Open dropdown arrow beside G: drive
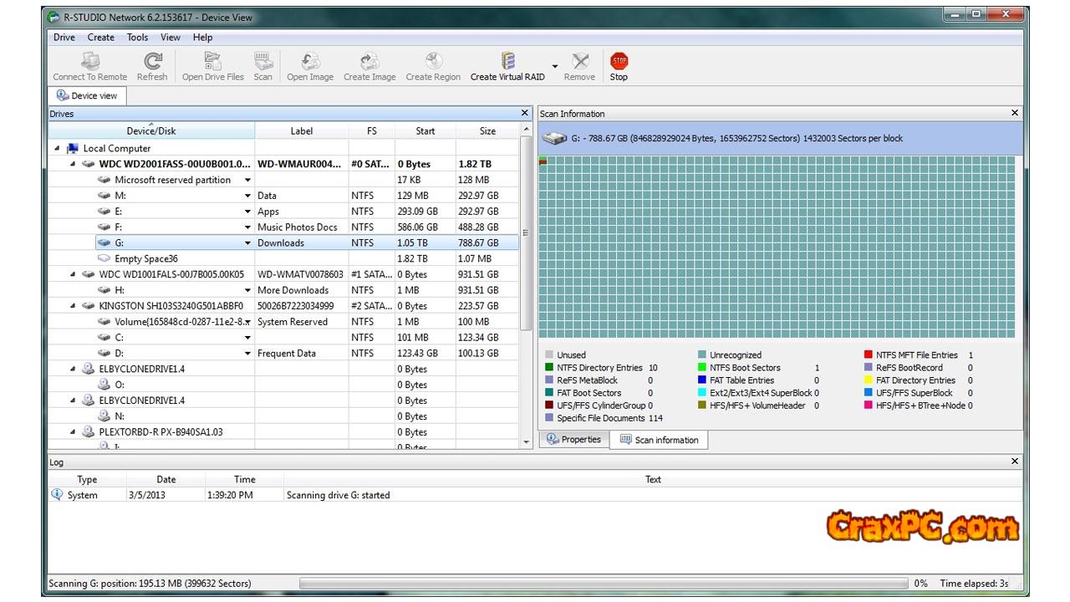The image size is (1070, 602). [247, 243]
